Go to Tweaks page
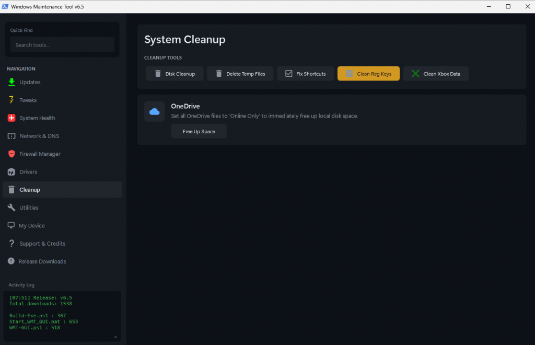The image size is (535, 345). (62, 100)
